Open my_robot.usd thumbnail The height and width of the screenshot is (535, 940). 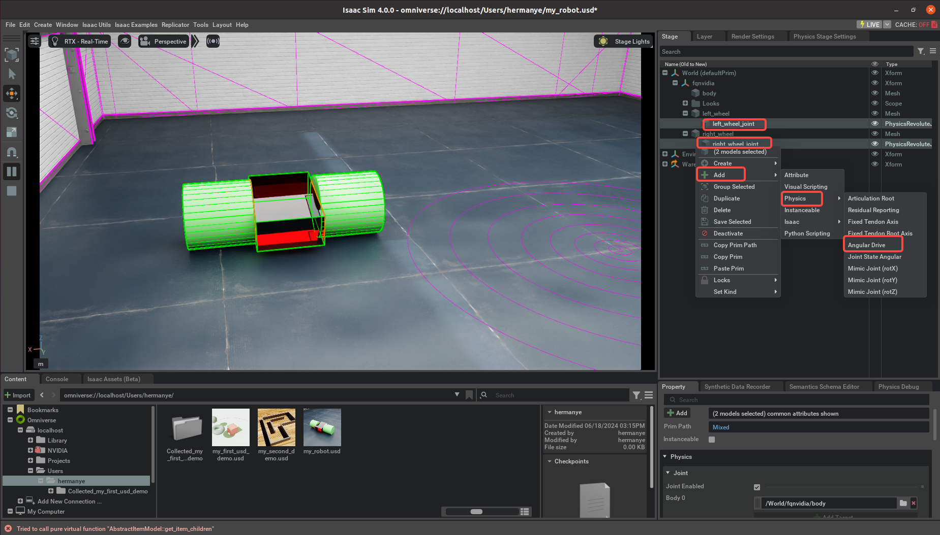click(x=322, y=427)
